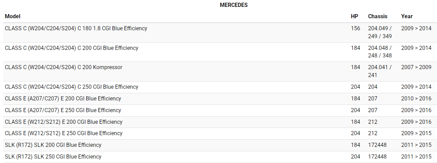Click the HP column header

click(354, 16)
